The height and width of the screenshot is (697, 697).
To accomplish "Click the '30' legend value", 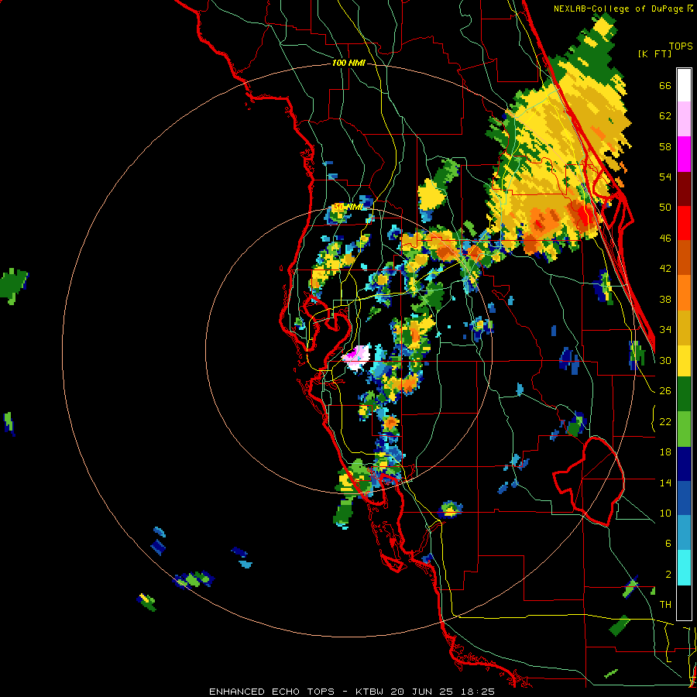I will (x=665, y=360).
